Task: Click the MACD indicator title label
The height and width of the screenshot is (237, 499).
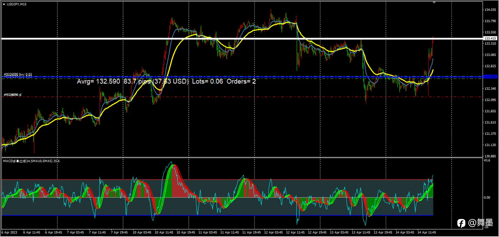Action: [x=31, y=161]
